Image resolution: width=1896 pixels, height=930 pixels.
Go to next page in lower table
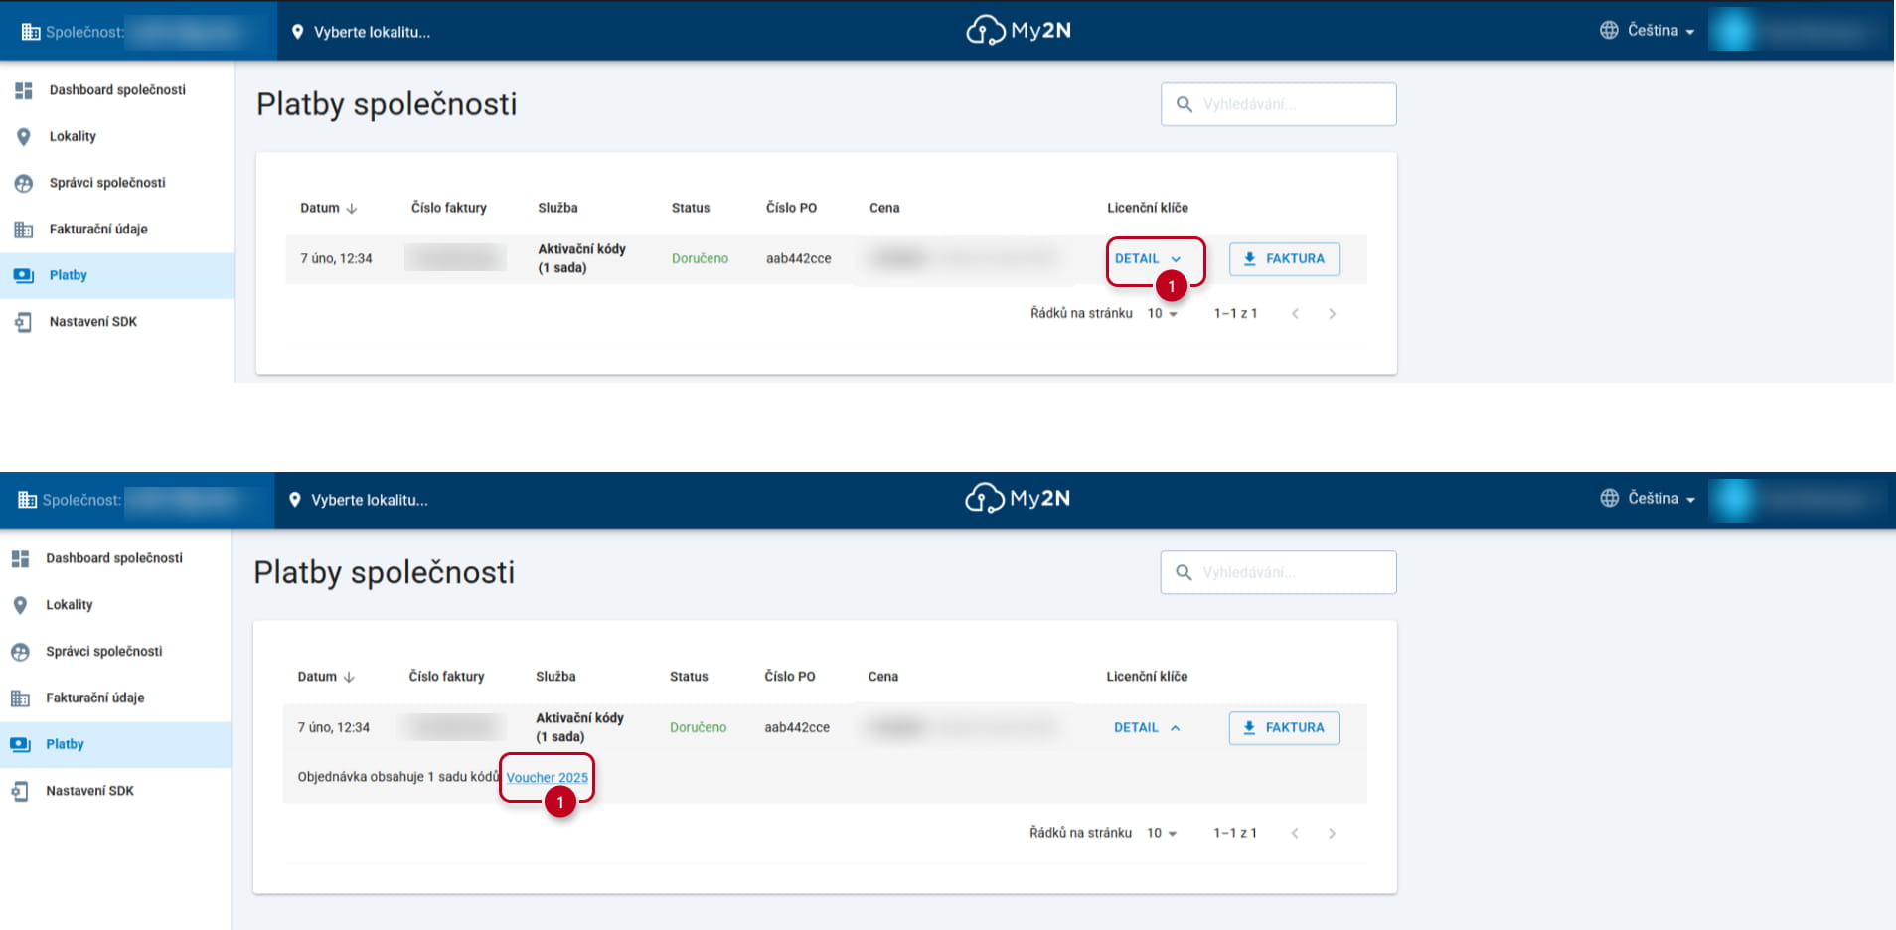coord(1333,834)
